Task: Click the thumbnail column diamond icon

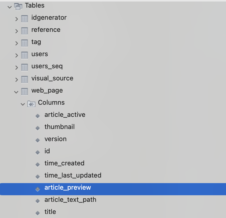Action: pos(38,128)
